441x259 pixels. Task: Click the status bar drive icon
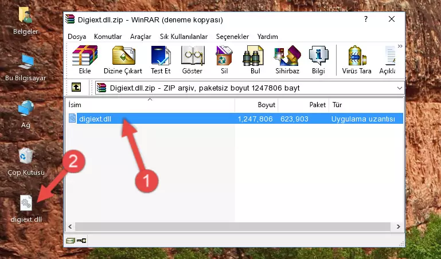[71, 241]
